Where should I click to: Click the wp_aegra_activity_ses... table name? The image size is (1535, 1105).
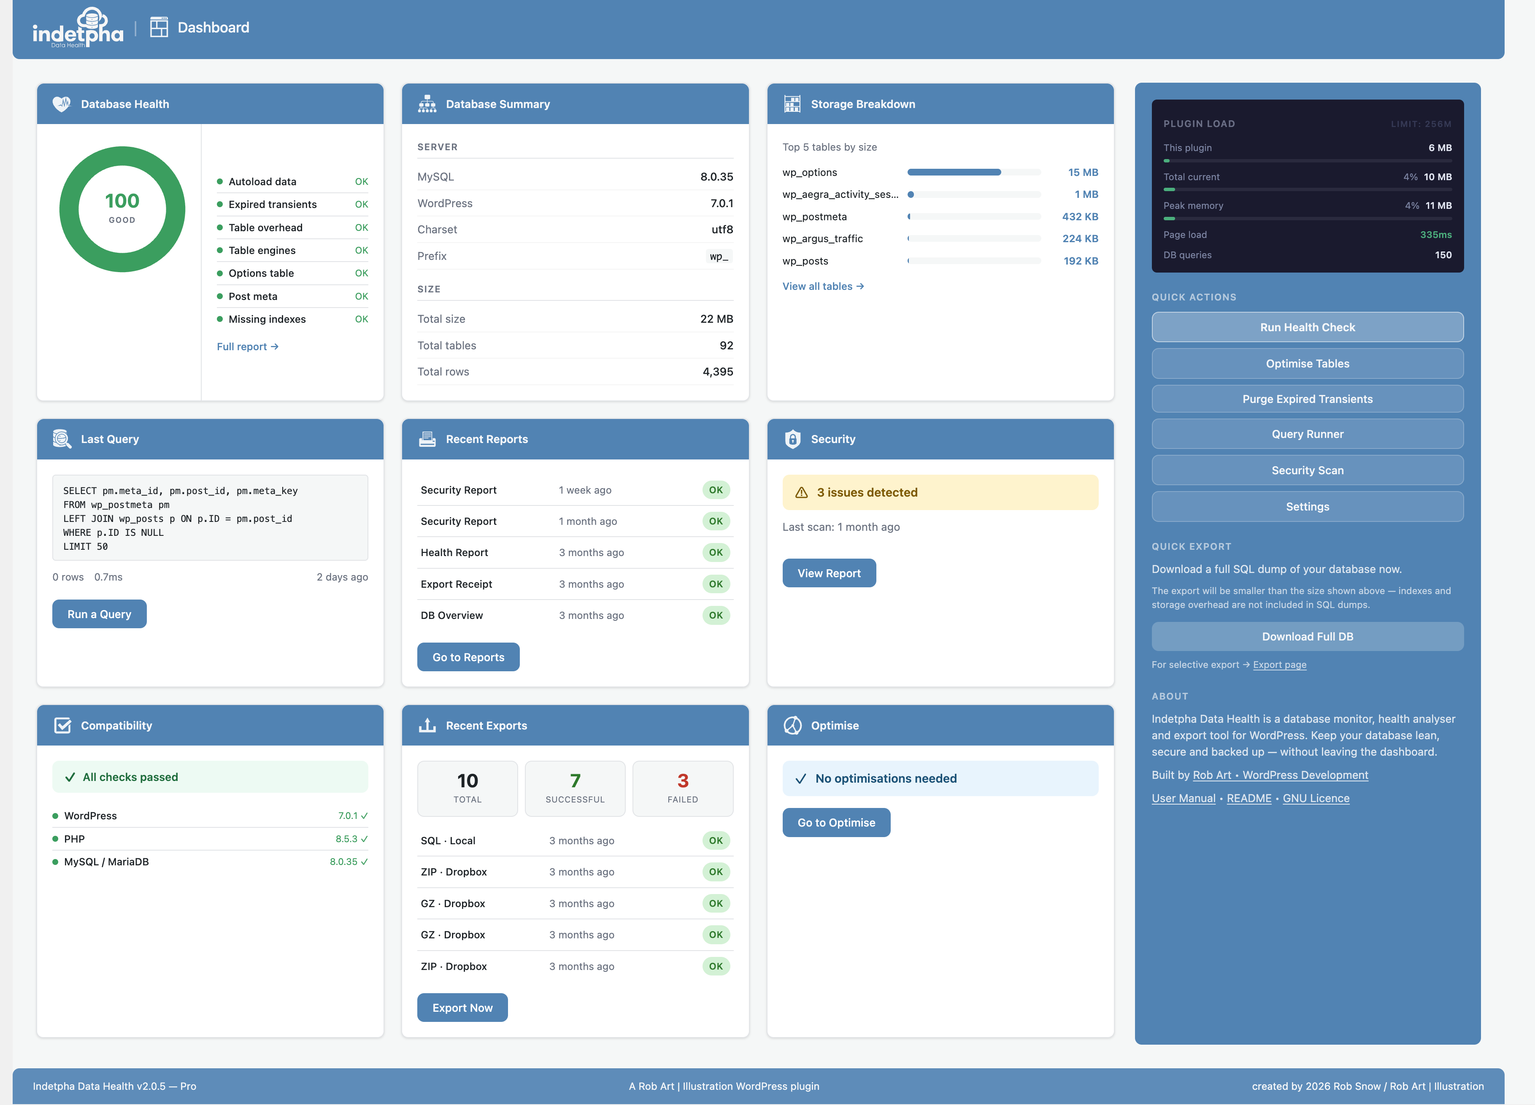pos(840,194)
